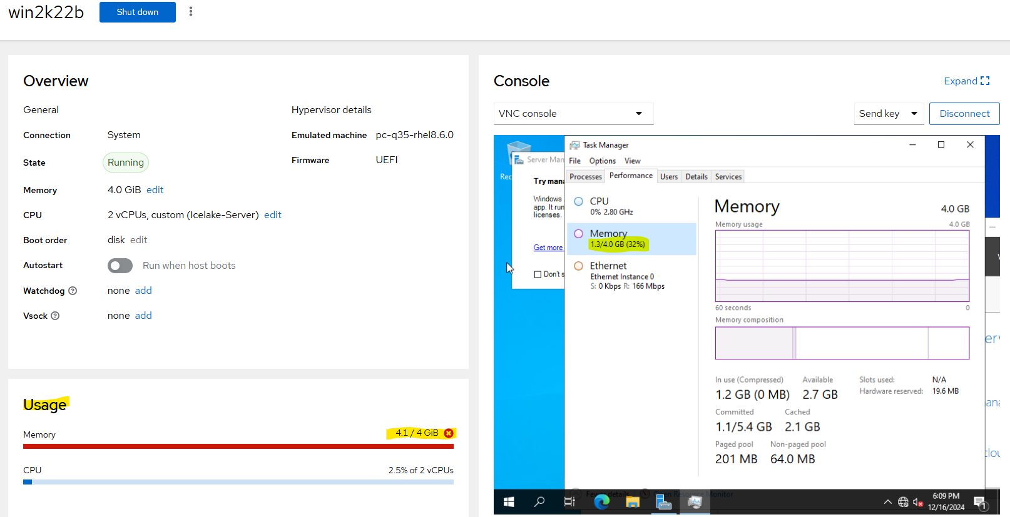Viewport: 1010px width, 517px height.
Task: Click the "UEFI" firmware value
Action: 387,160
